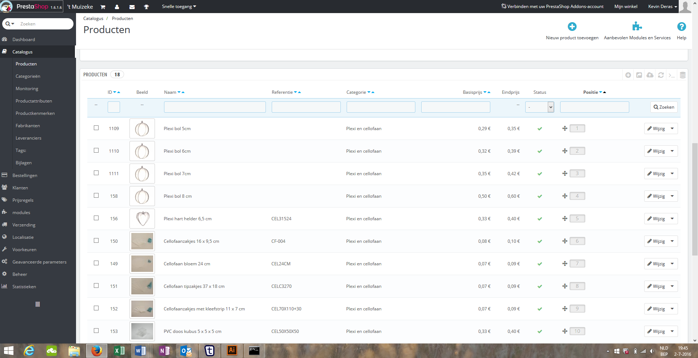Screen dimensions: 698x358
Task: Open Firefox from the taskbar
Action: [x=96, y=351]
